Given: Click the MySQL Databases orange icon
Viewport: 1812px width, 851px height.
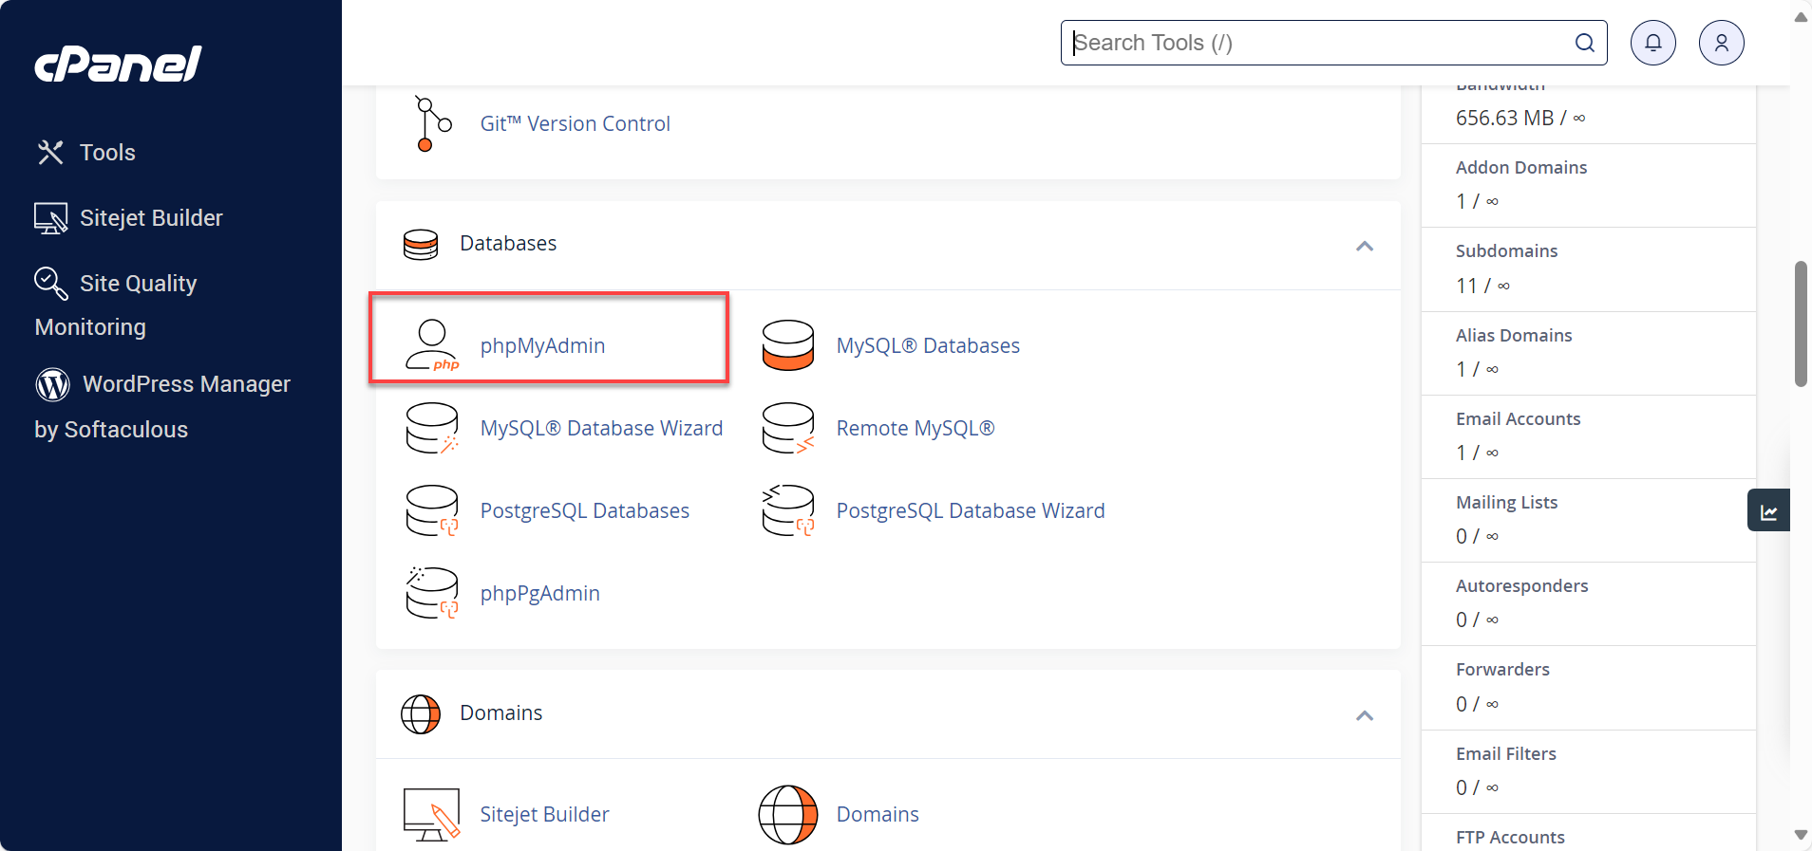Looking at the screenshot, I should tap(788, 345).
